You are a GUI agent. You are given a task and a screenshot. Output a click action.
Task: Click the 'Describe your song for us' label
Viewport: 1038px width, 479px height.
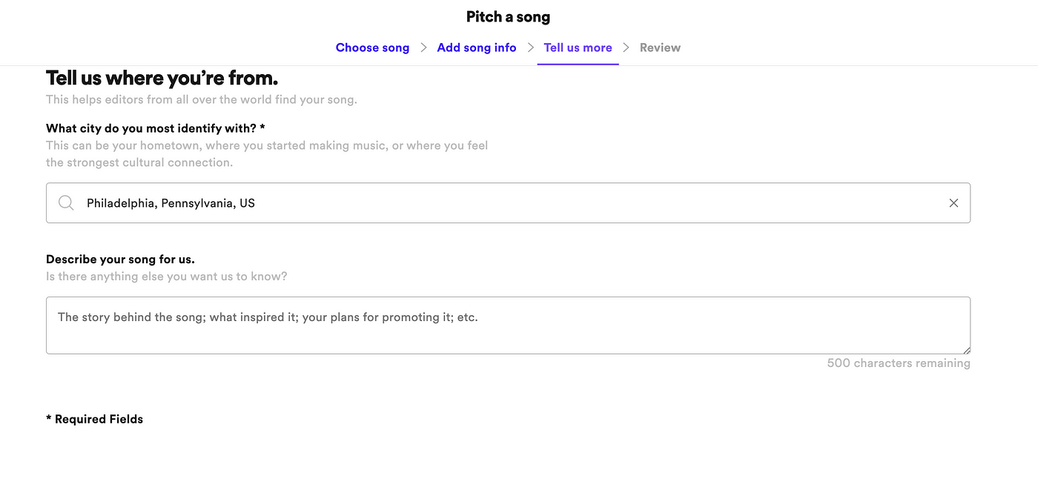point(120,260)
